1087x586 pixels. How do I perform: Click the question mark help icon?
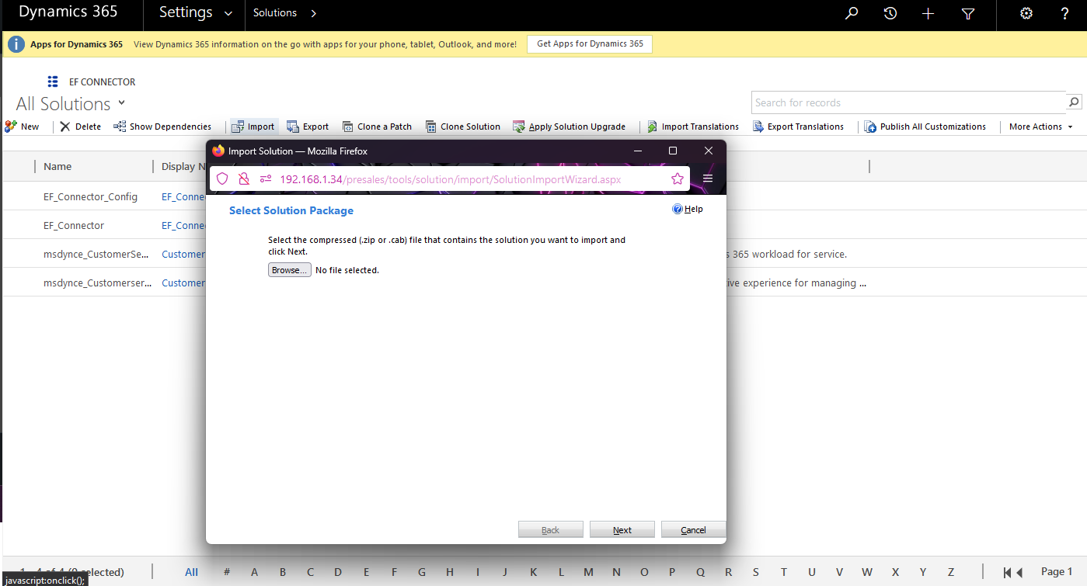point(1065,13)
